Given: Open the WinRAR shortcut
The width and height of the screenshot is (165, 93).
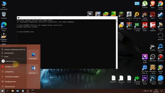Looking at the screenshot, I should 129,26.
